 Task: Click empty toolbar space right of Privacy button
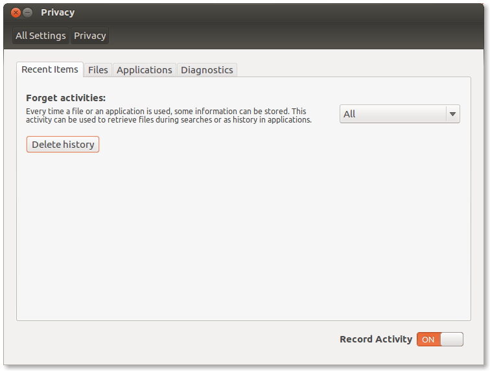(x=292, y=36)
